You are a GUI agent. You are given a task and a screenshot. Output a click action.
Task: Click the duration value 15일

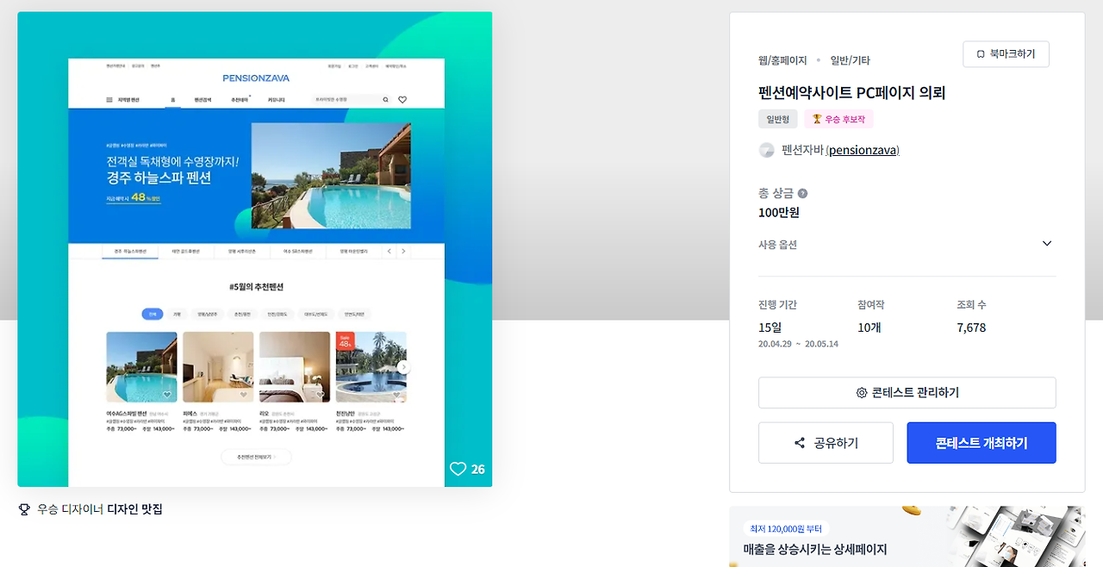tap(770, 327)
